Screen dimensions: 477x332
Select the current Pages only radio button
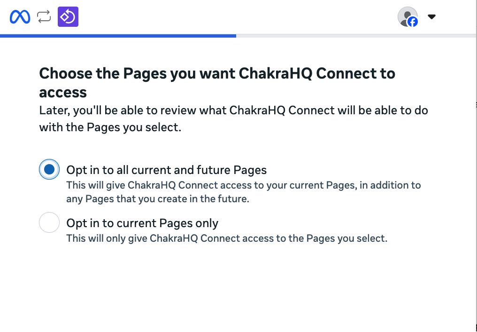point(49,223)
